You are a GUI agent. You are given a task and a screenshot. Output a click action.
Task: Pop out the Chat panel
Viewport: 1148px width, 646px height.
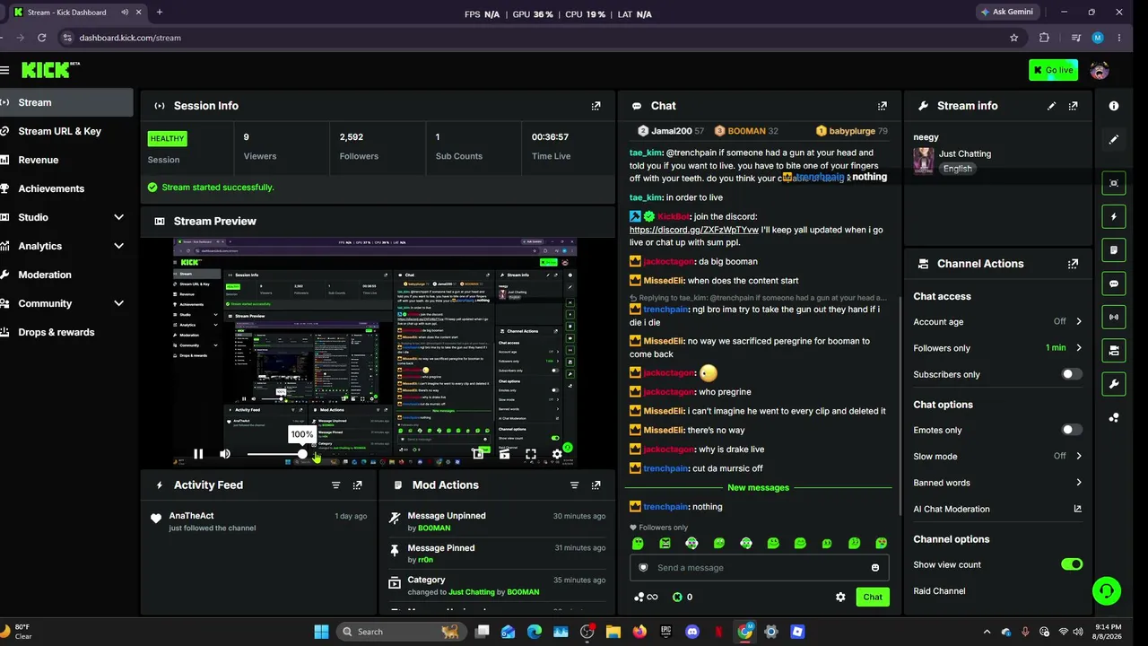tap(883, 106)
